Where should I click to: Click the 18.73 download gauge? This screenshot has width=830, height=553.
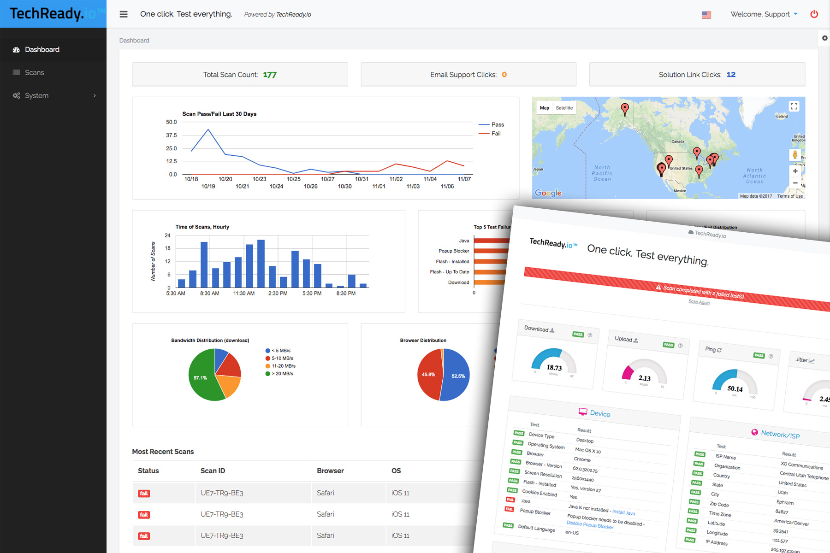point(554,362)
